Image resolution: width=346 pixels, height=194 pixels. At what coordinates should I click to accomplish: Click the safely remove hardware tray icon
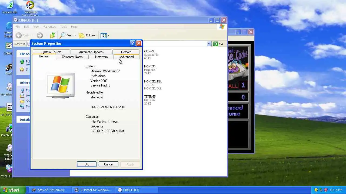pyautogui.click(x=321, y=190)
